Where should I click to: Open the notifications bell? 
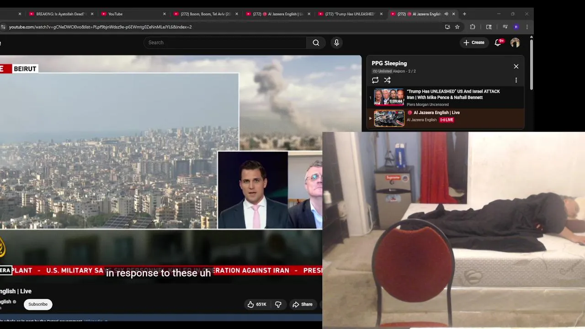click(x=498, y=42)
